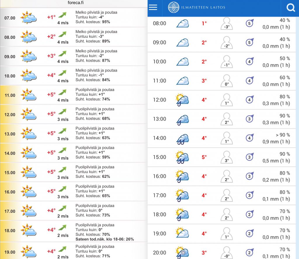Click 'Suht. kosteus: 95%' text

click(x=93, y=22)
